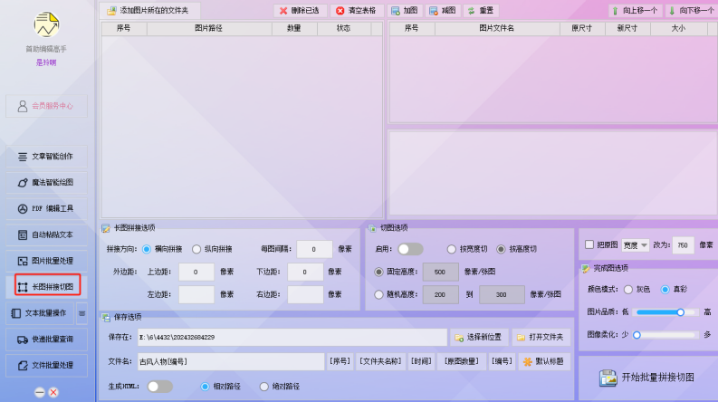The width and height of the screenshot is (718, 402).
Task: Click the app logo icon in the sidebar
Action: point(46,24)
